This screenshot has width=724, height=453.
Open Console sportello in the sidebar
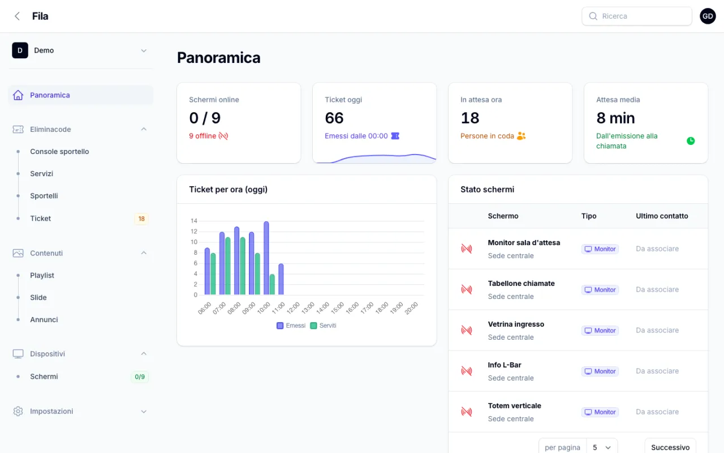pyautogui.click(x=80, y=152)
